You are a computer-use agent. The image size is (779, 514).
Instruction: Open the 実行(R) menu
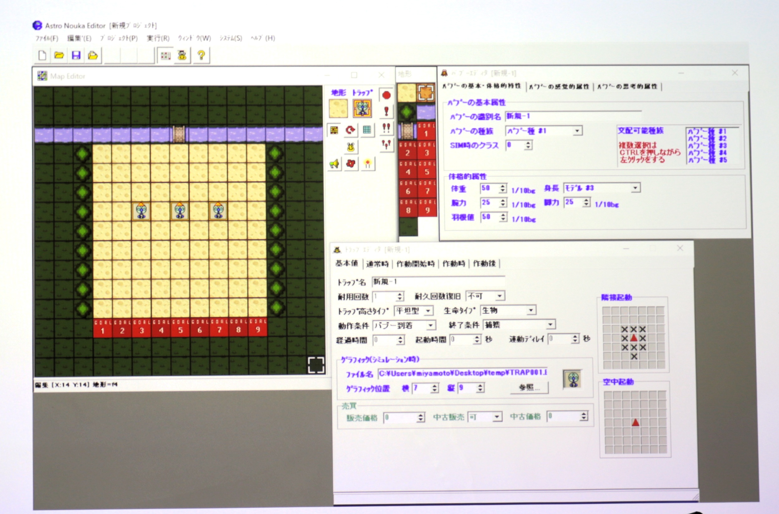pos(158,38)
